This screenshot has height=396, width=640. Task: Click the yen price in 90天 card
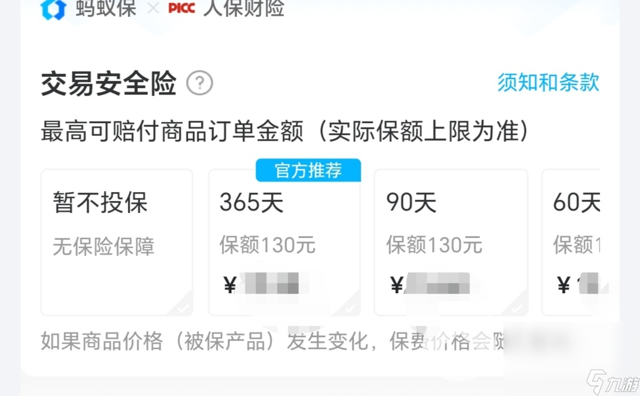coord(430,284)
